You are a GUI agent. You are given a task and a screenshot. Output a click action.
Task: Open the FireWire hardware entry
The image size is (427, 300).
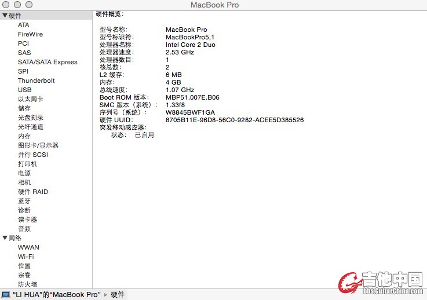point(30,34)
